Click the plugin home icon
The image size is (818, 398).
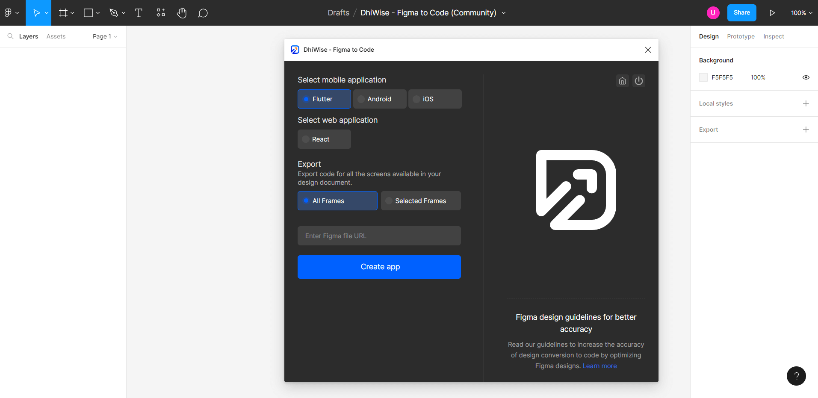coord(623,81)
